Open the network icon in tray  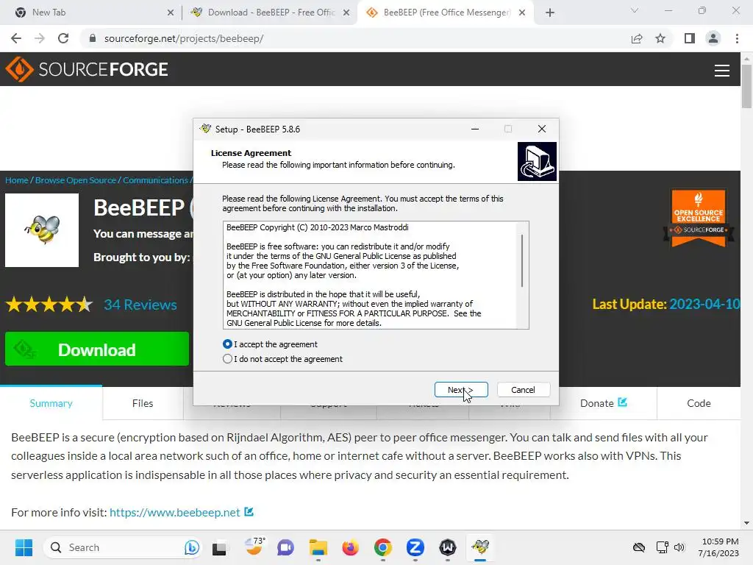tap(663, 547)
